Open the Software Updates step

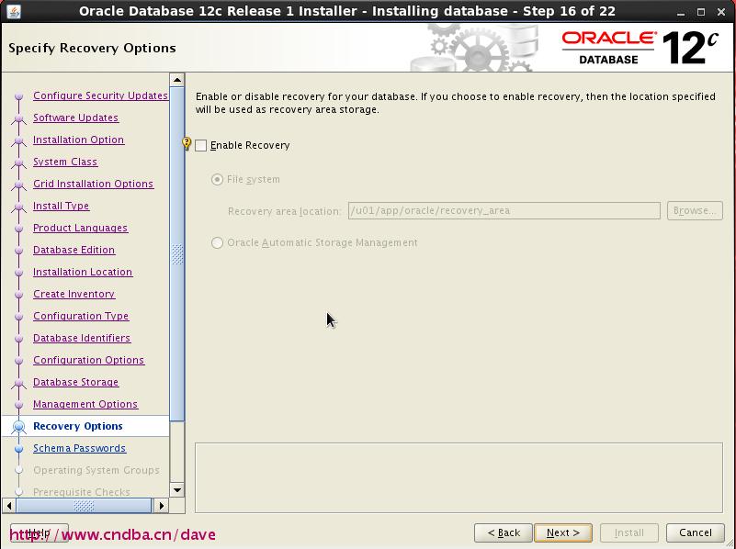75,118
